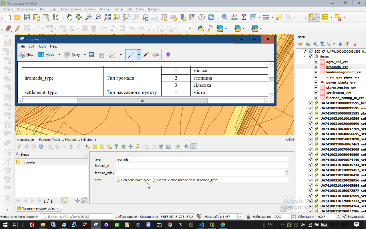Viewport: 366px width, 229px height.
Task: Open the Масштаб scale dropdown
Action: 240,217
